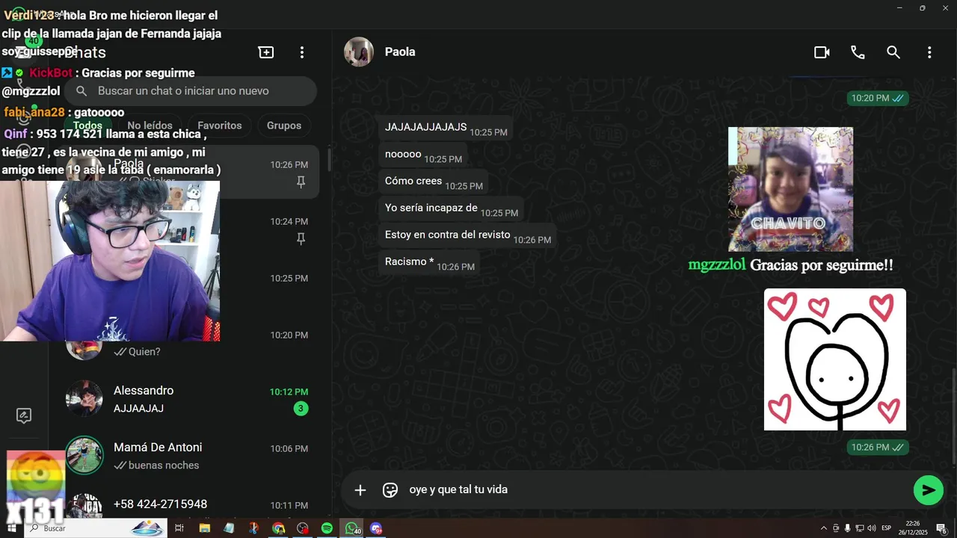Open Google Chrome from the taskbar
957x538 pixels.
[x=278, y=528]
